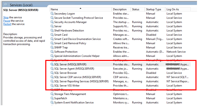
Task: Click 'Monitors sy...' description cell
Action: click(x=121, y=102)
